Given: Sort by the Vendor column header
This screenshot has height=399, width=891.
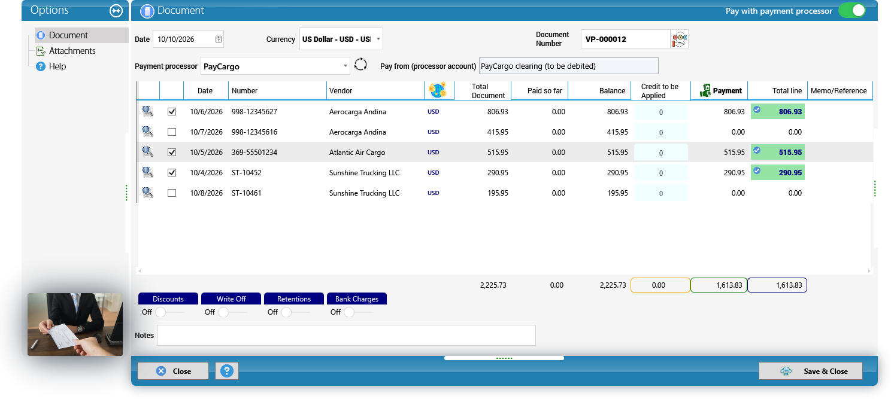Looking at the screenshot, I should 375,91.
